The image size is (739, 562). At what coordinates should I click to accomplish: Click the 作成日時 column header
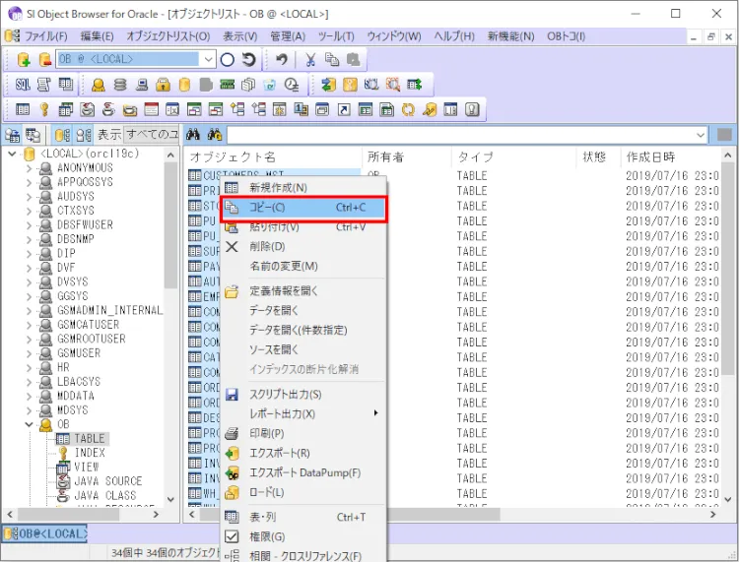[670, 157]
